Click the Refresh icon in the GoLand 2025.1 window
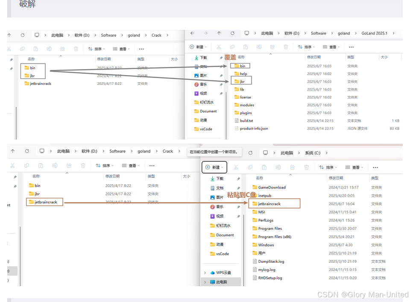This screenshot has width=410, height=302. (x=232, y=33)
